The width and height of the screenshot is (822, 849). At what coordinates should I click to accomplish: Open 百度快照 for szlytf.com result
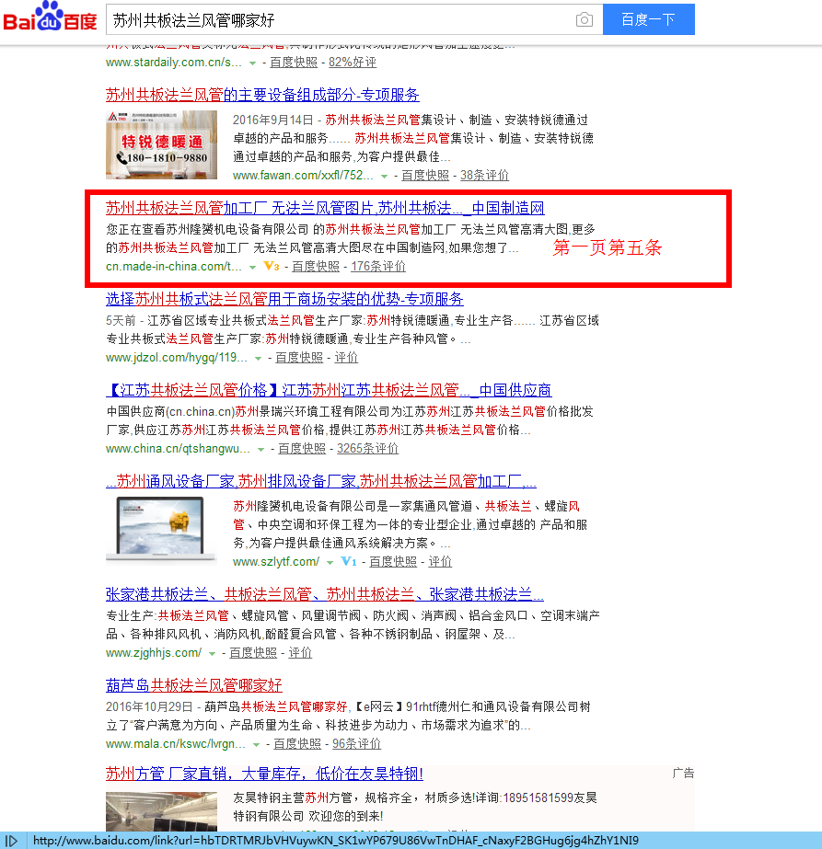click(x=393, y=562)
